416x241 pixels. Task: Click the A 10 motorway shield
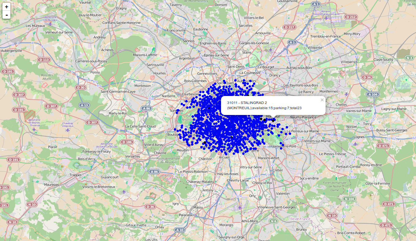[180, 230]
